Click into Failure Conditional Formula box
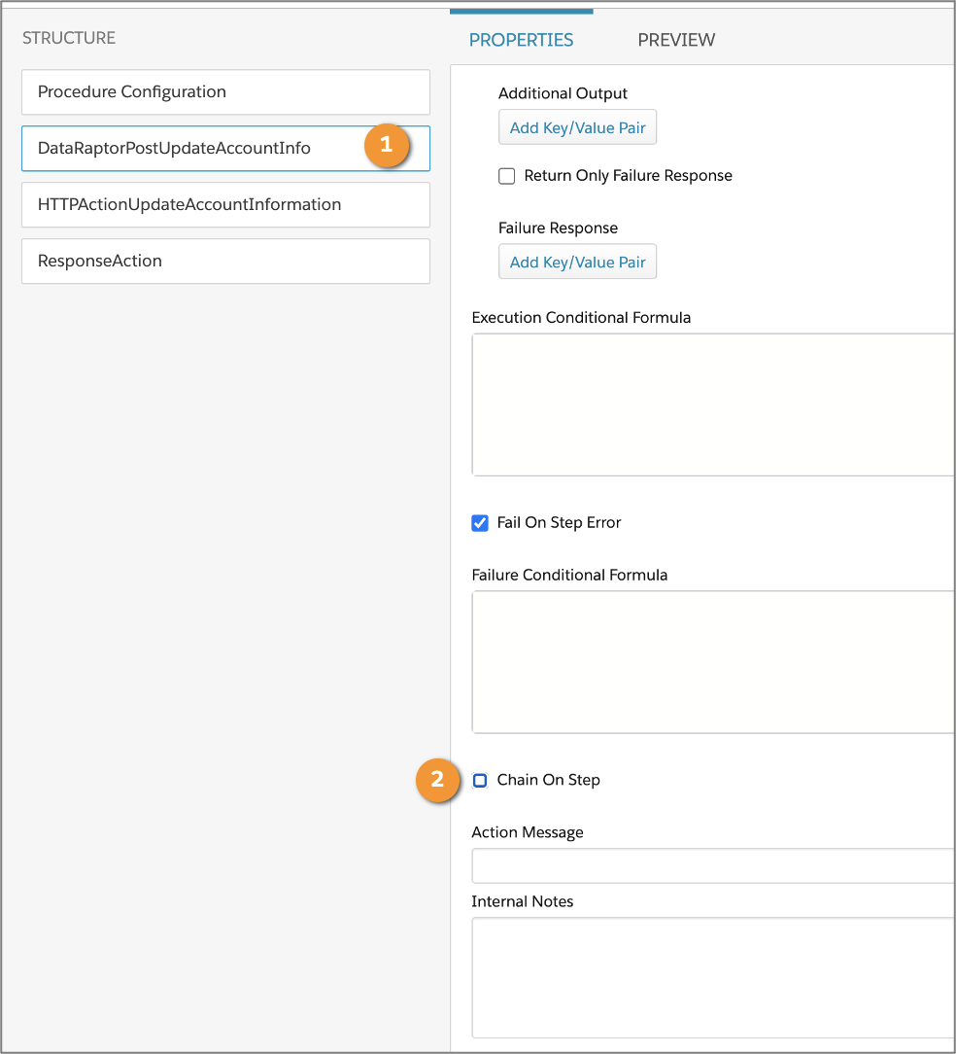Screen dimensions: 956x1054 (x=713, y=662)
